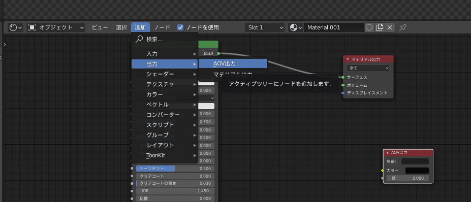Open the 全て target dropdown
The width and height of the screenshot is (471, 202).
point(368,68)
